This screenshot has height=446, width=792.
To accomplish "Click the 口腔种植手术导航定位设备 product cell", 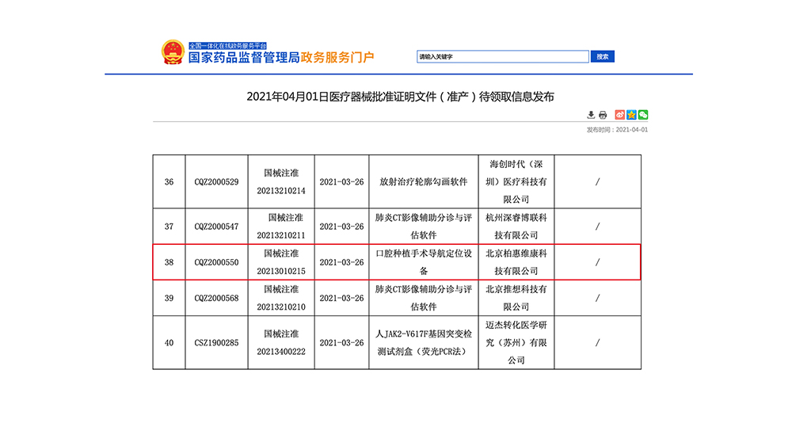I will [x=424, y=262].
